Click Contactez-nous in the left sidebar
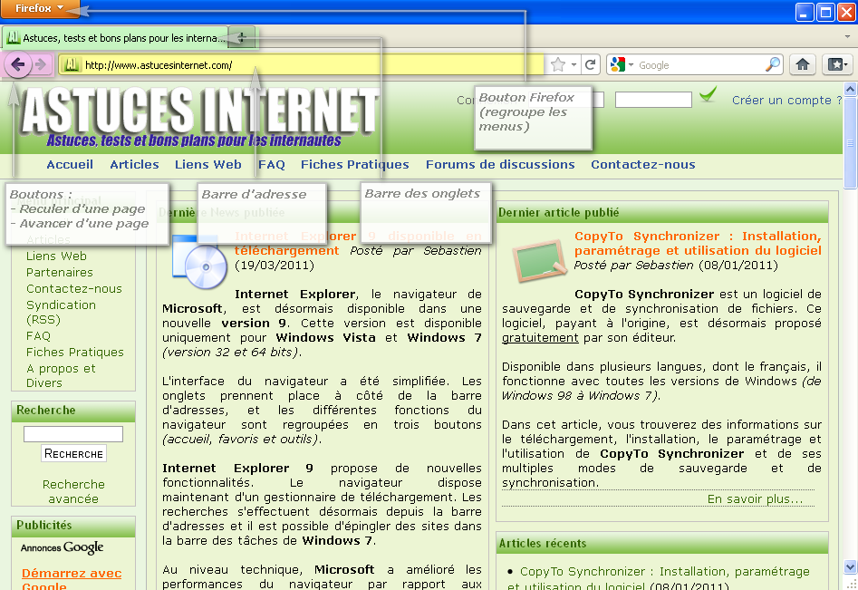Image resolution: width=858 pixels, height=590 pixels. coord(74,288)
